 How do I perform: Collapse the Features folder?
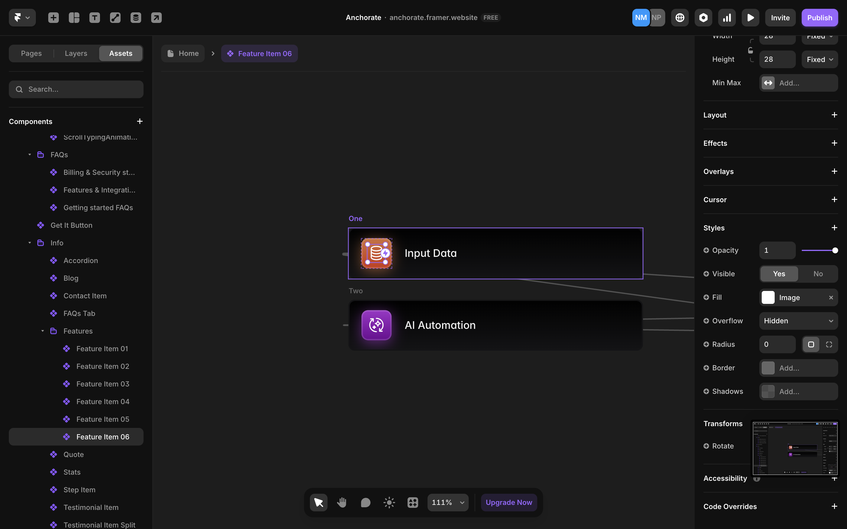[x=42, y=331]
